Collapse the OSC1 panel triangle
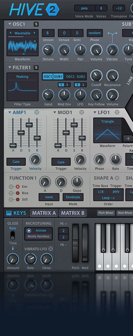The height and width of the screenshot is (336, 133). pyautogui.click(x=10, y=24)
